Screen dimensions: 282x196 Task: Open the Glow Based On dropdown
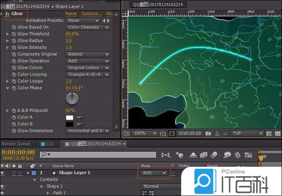tap(88, 27)
